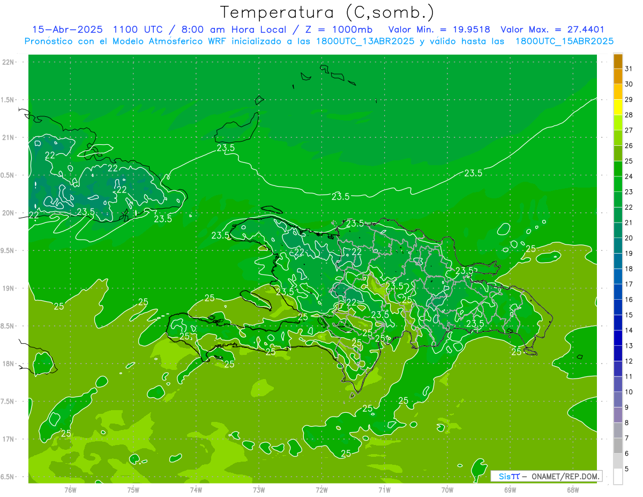Screen dimensions: 643x497
Task: Select the date text "15-Abr-2025"
Action: coord(68,29)
